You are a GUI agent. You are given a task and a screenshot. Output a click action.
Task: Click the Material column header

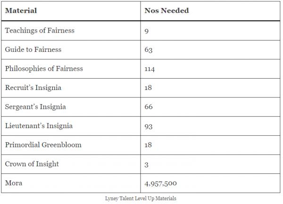pyautogui.click(x=21, y=11)
